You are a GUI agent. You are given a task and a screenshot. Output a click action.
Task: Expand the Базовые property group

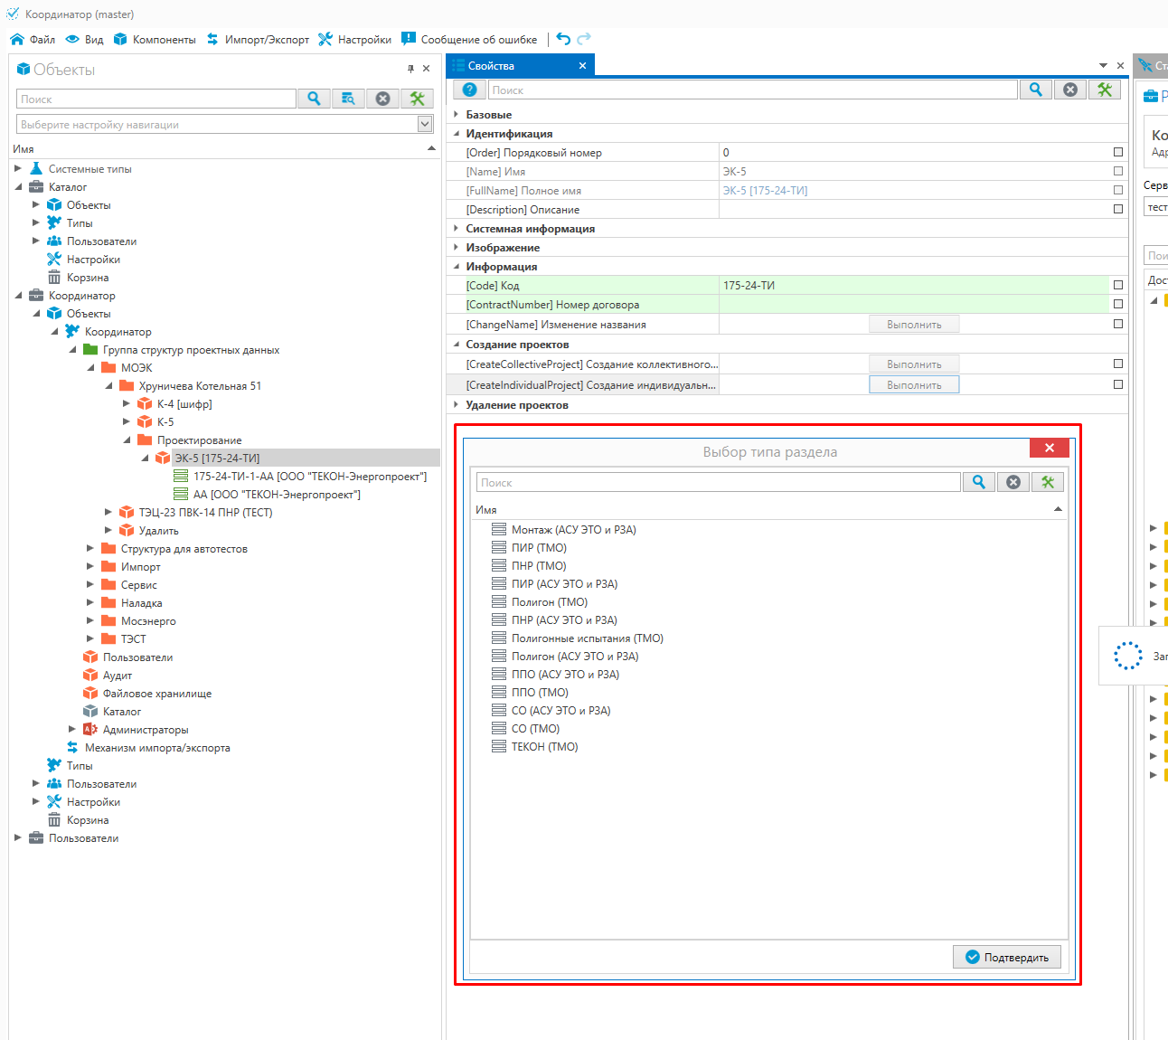point(457,115)
